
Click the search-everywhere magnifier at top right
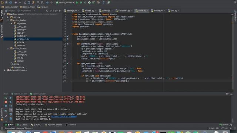click(235, 2)
